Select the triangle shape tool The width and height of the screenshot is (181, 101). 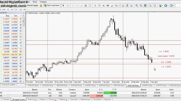[104, 6]
